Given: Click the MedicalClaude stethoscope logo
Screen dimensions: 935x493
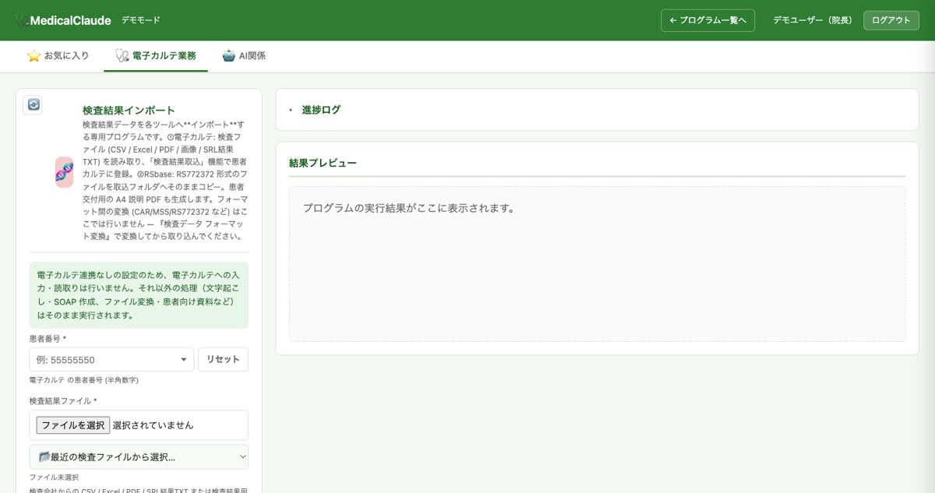Looking at the screenshot, I should [x=22, y=20].
